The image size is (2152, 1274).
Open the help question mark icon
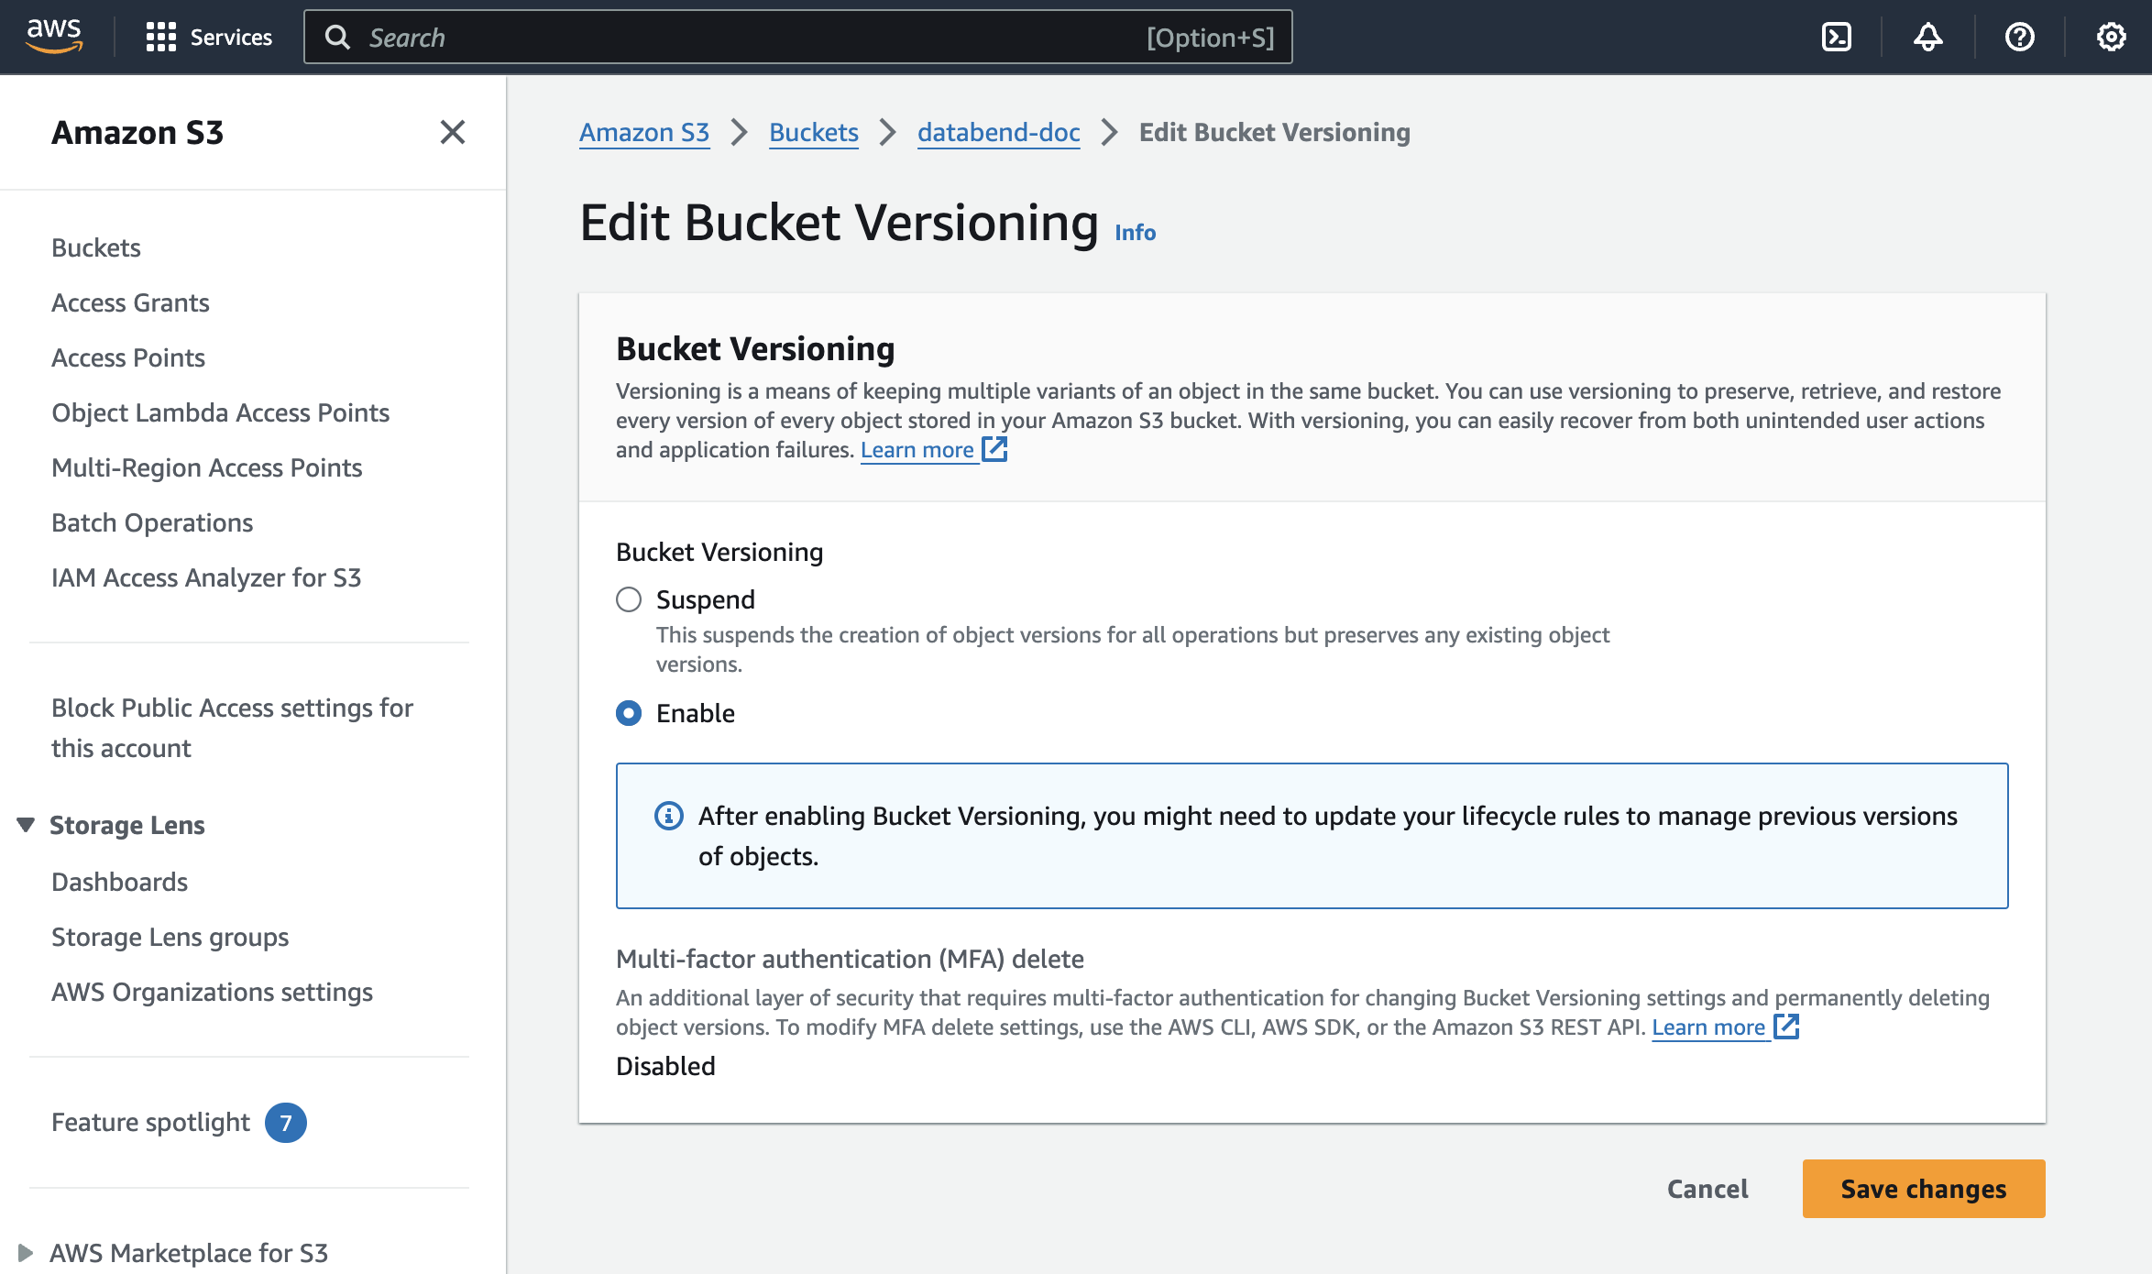(2019, 37)
